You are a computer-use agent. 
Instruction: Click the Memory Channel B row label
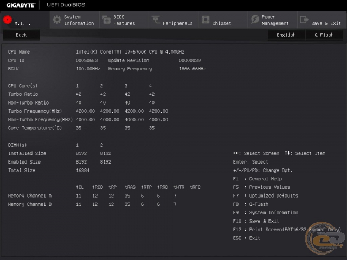(30, 204)
